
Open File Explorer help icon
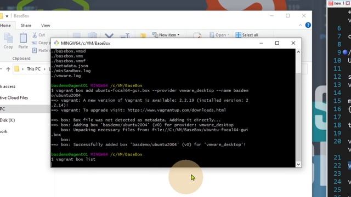point(308,25)
